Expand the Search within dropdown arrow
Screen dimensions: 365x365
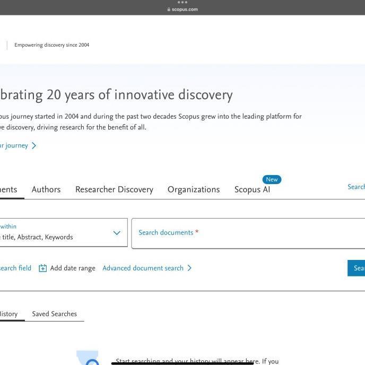pyautogui.click(x=117, y=233)
